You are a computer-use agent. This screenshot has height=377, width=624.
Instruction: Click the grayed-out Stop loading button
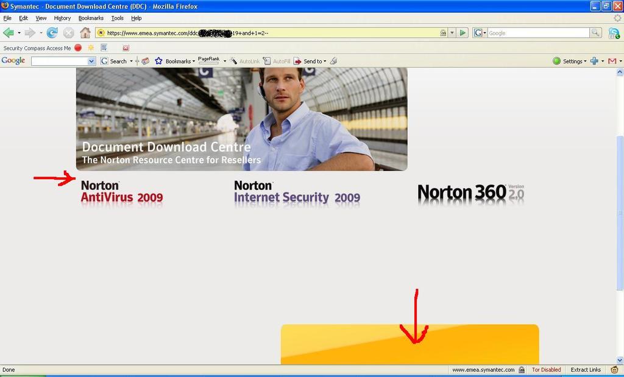(68, 33)
